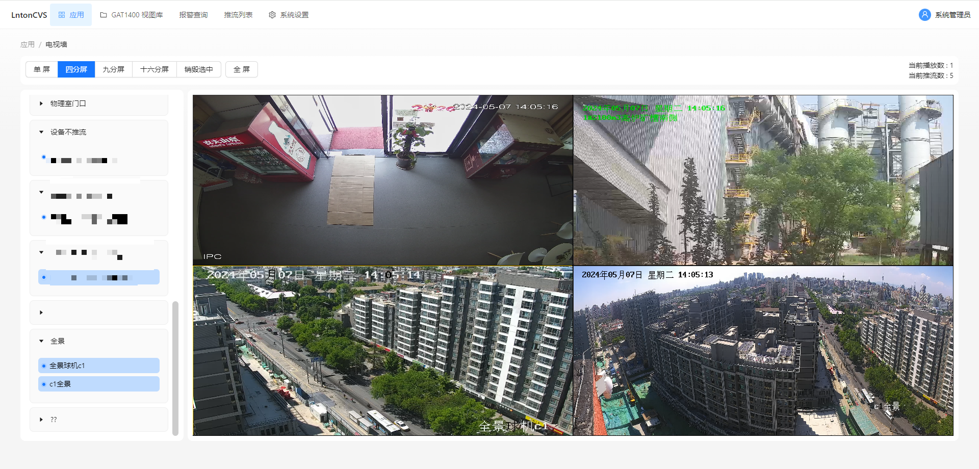The width and height of the screenshot is (979, 469).
Task: Switch to the 推流列表 tab
Action: [238, 15]
